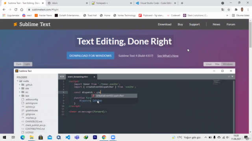Reload the Sublime Text page
The width and height of the screenshot is (252, 141).
click(16, 9)
